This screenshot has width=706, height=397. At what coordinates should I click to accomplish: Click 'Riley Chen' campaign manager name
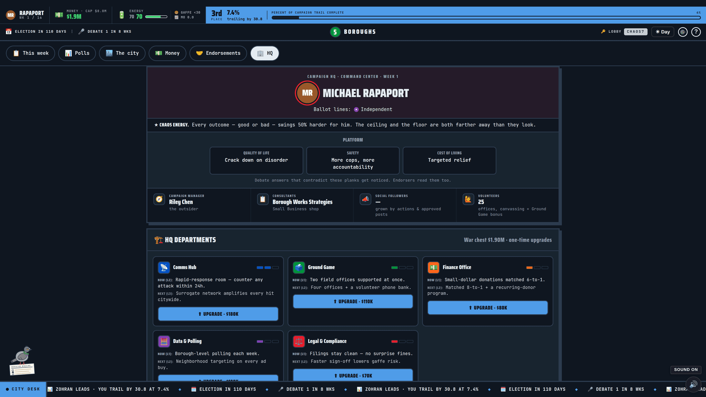point(181,202)
